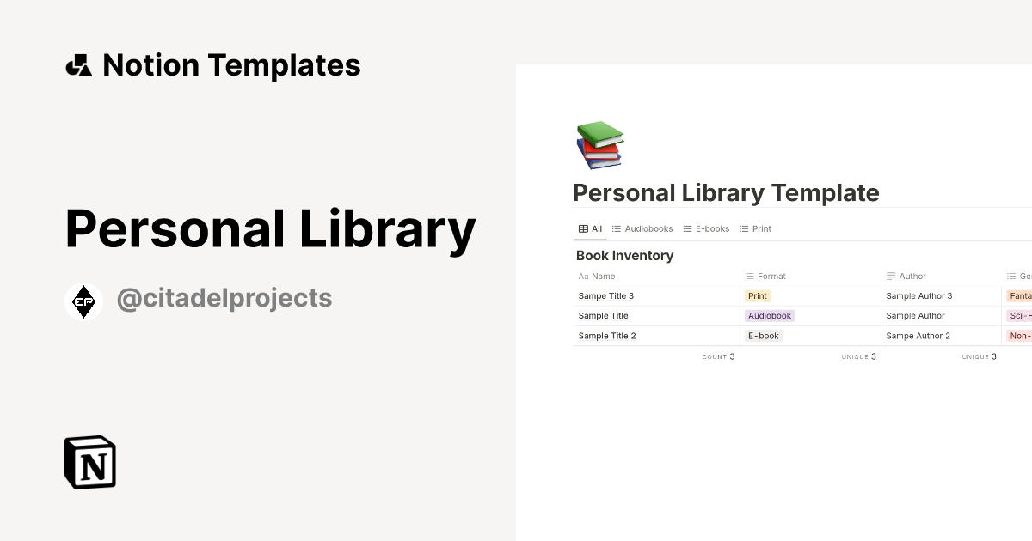
Task: Click the Notion Templates header text
Action: coord(232,64)
